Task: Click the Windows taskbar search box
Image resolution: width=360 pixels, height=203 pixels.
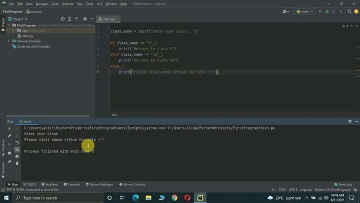Action: [58, 198]
